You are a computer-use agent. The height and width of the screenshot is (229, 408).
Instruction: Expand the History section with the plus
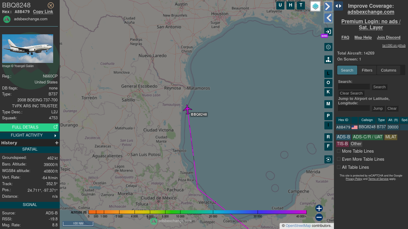click(x=57, y=143)
